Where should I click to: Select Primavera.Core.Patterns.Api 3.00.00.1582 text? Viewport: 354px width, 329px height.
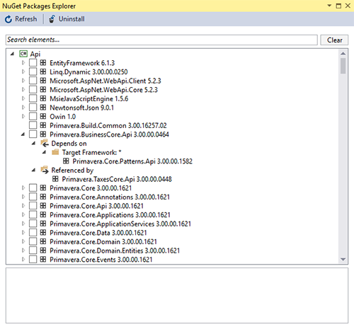coord(132,161)
